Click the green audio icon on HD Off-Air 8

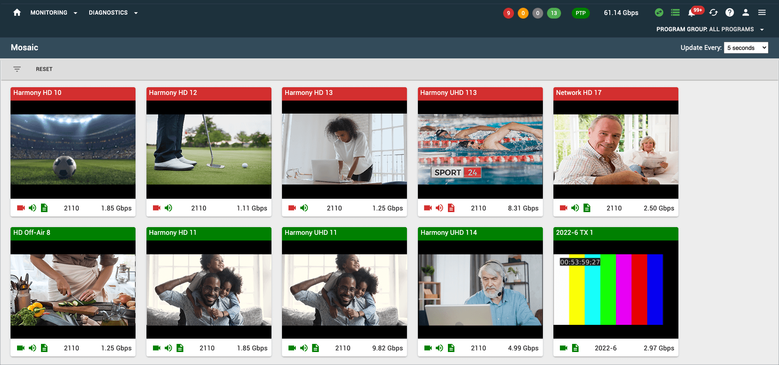click(32, 348)
